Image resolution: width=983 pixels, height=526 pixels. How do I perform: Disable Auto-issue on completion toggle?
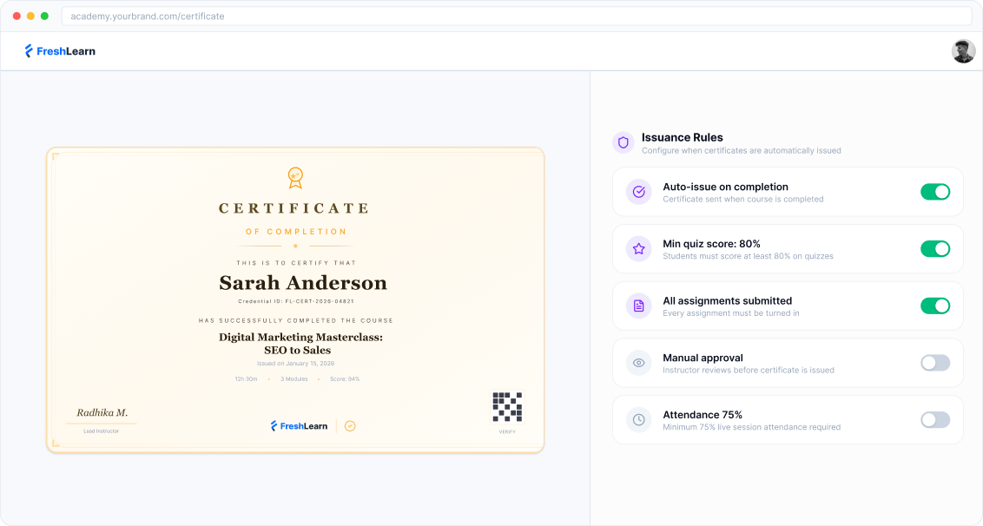(x=934, y=192)
